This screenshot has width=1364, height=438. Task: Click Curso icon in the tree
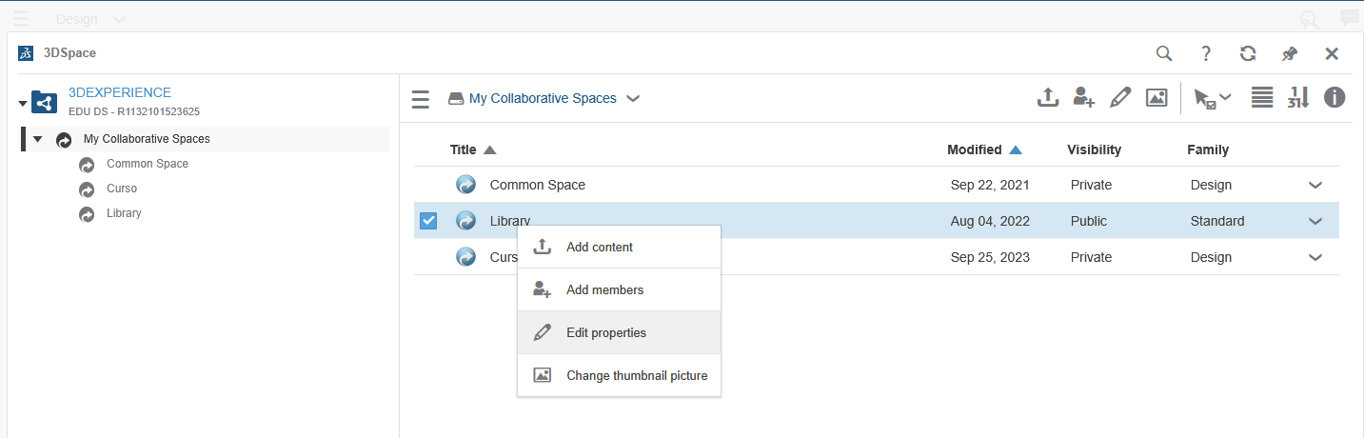(x=87, y=189)
